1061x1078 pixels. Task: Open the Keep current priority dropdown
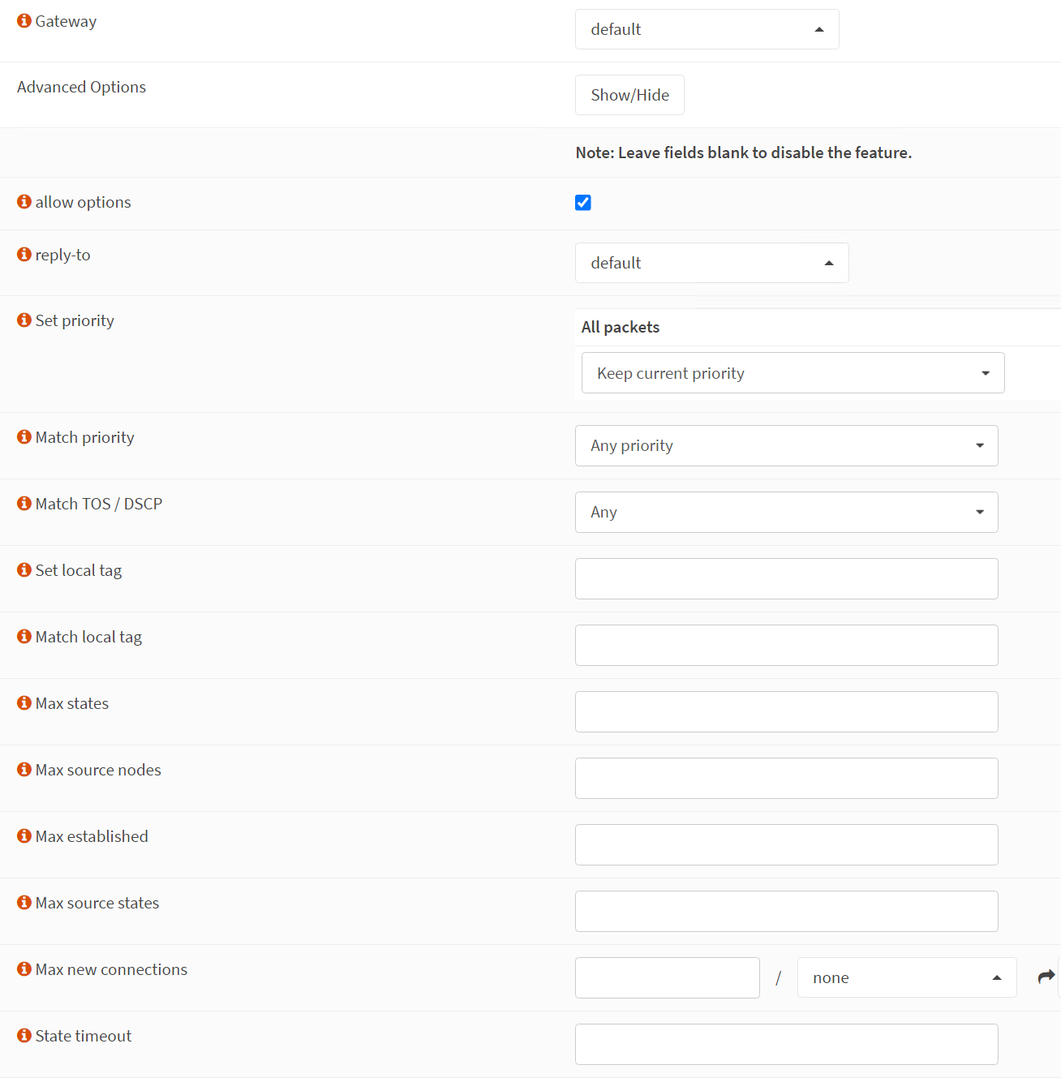click(793, 373)
